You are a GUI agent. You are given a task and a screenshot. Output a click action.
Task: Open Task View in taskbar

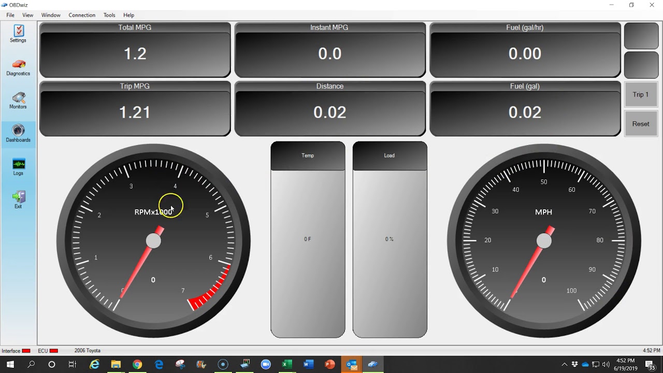pos(73,365)
